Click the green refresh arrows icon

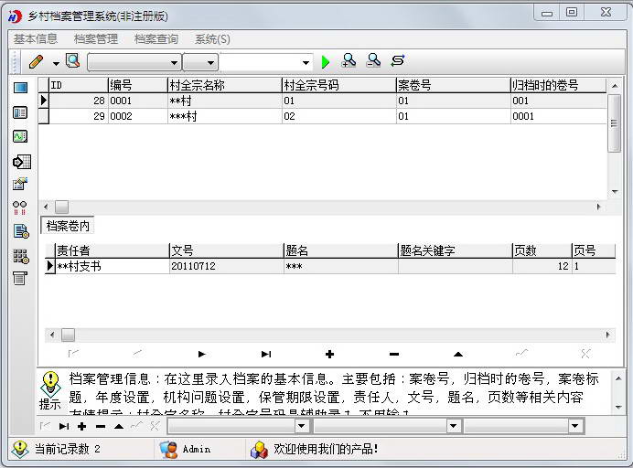(x=398, y=61)
